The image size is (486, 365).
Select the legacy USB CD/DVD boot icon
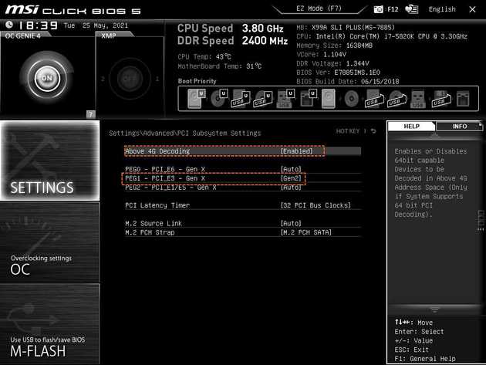397,99
